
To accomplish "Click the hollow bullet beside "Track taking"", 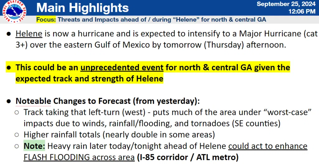I will (x=17, y=112).
